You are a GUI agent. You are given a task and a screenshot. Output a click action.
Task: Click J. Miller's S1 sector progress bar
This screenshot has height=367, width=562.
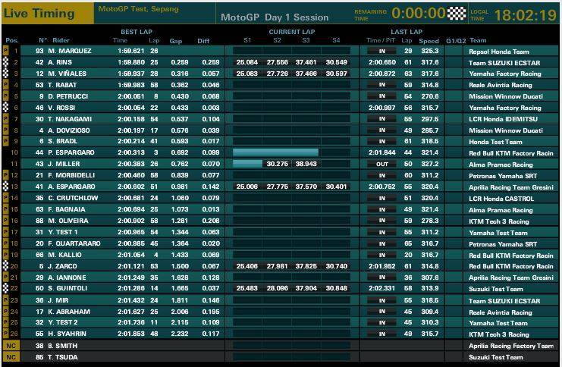point(247,164)
